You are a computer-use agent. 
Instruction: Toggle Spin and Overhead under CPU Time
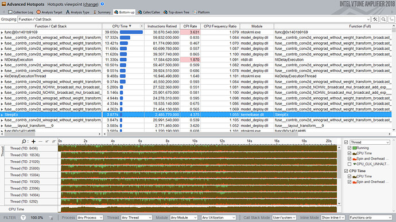point(350,182)
